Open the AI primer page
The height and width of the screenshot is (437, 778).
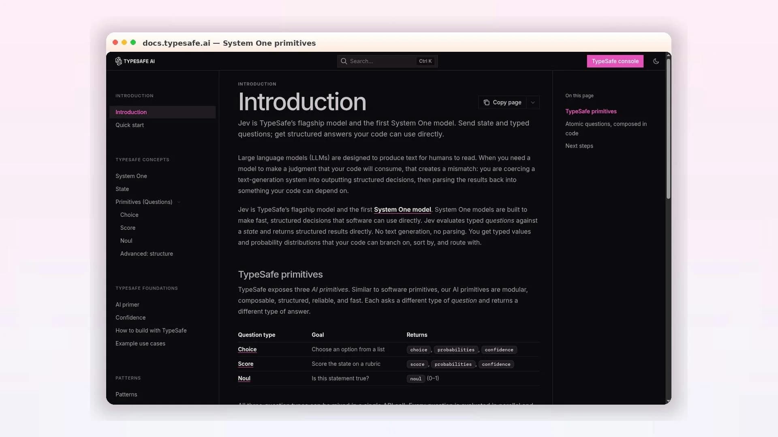pyautogui.click(x=127, y=305)
